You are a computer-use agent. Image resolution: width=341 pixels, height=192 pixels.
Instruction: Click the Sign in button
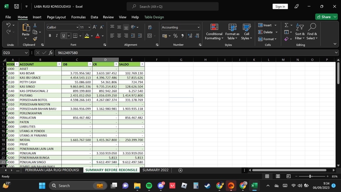(x=280, y=6)
